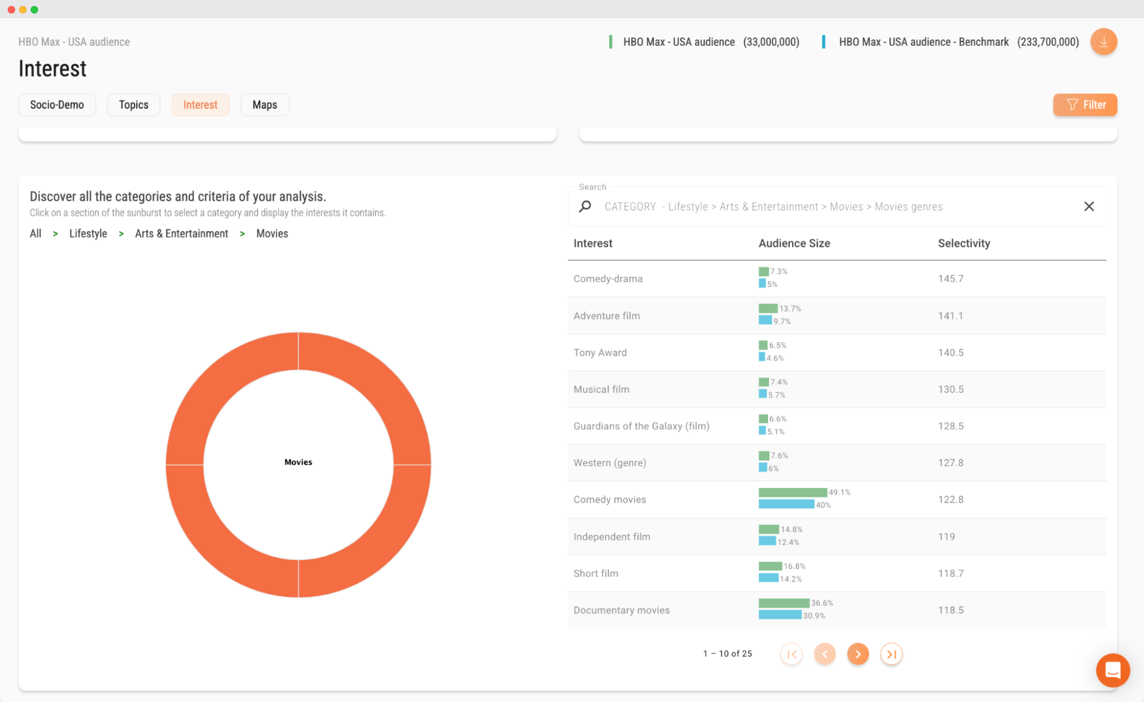The width and height of the screenshot is (1144, 702).
Task: Click selectivity value 122.8
Action: pyautogui.click(x=951, y=499)
